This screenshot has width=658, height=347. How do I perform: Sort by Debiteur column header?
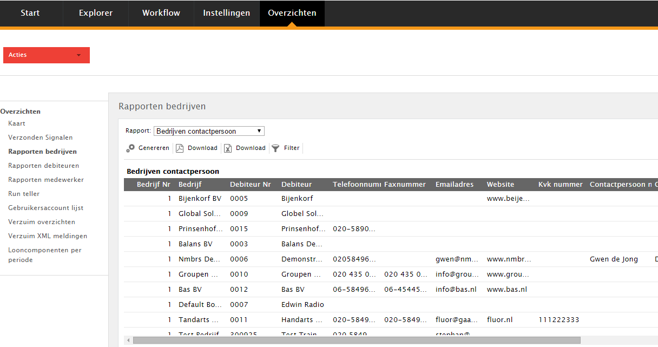coord(297,185)
